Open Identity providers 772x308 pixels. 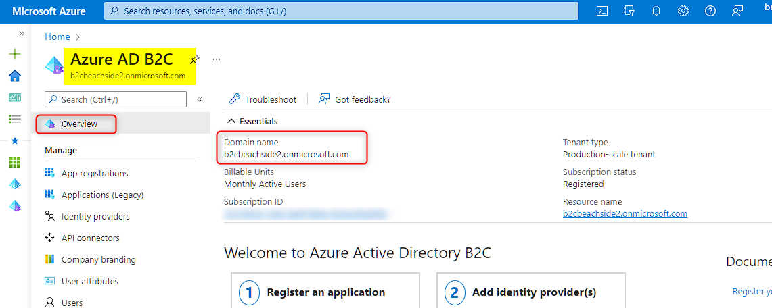coord(95,216)
